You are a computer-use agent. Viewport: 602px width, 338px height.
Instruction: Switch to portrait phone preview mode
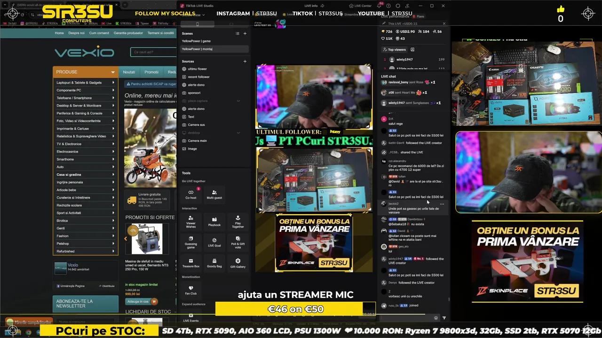[197, 24]
